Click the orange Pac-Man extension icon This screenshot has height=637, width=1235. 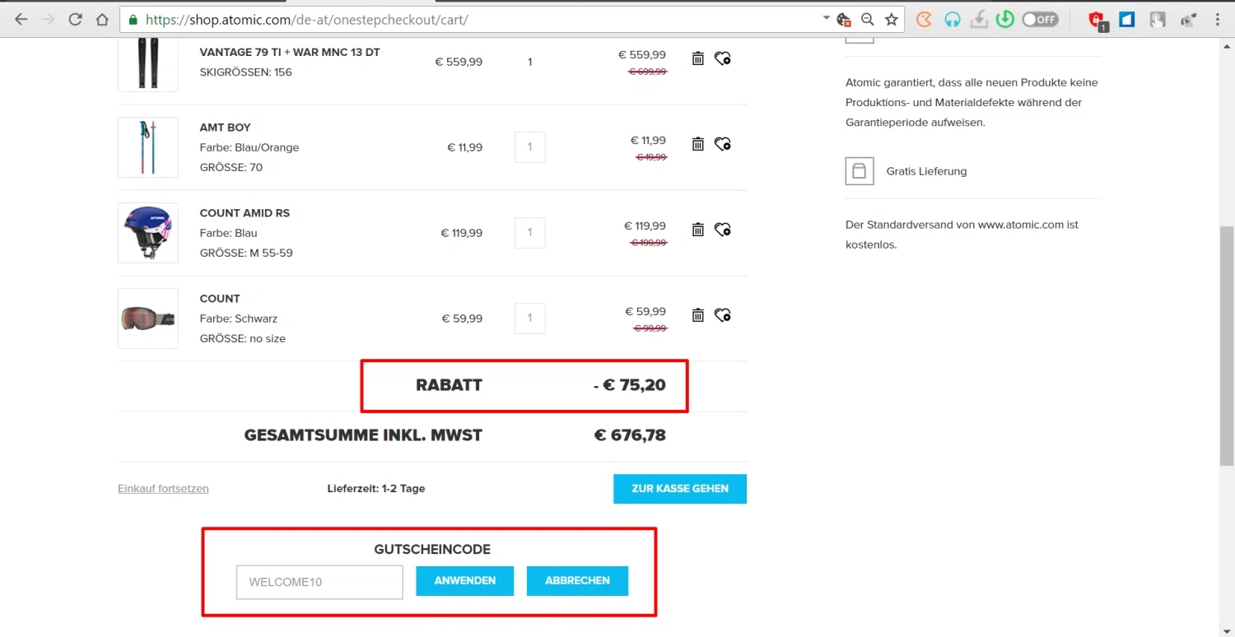(x=924, y=20)
